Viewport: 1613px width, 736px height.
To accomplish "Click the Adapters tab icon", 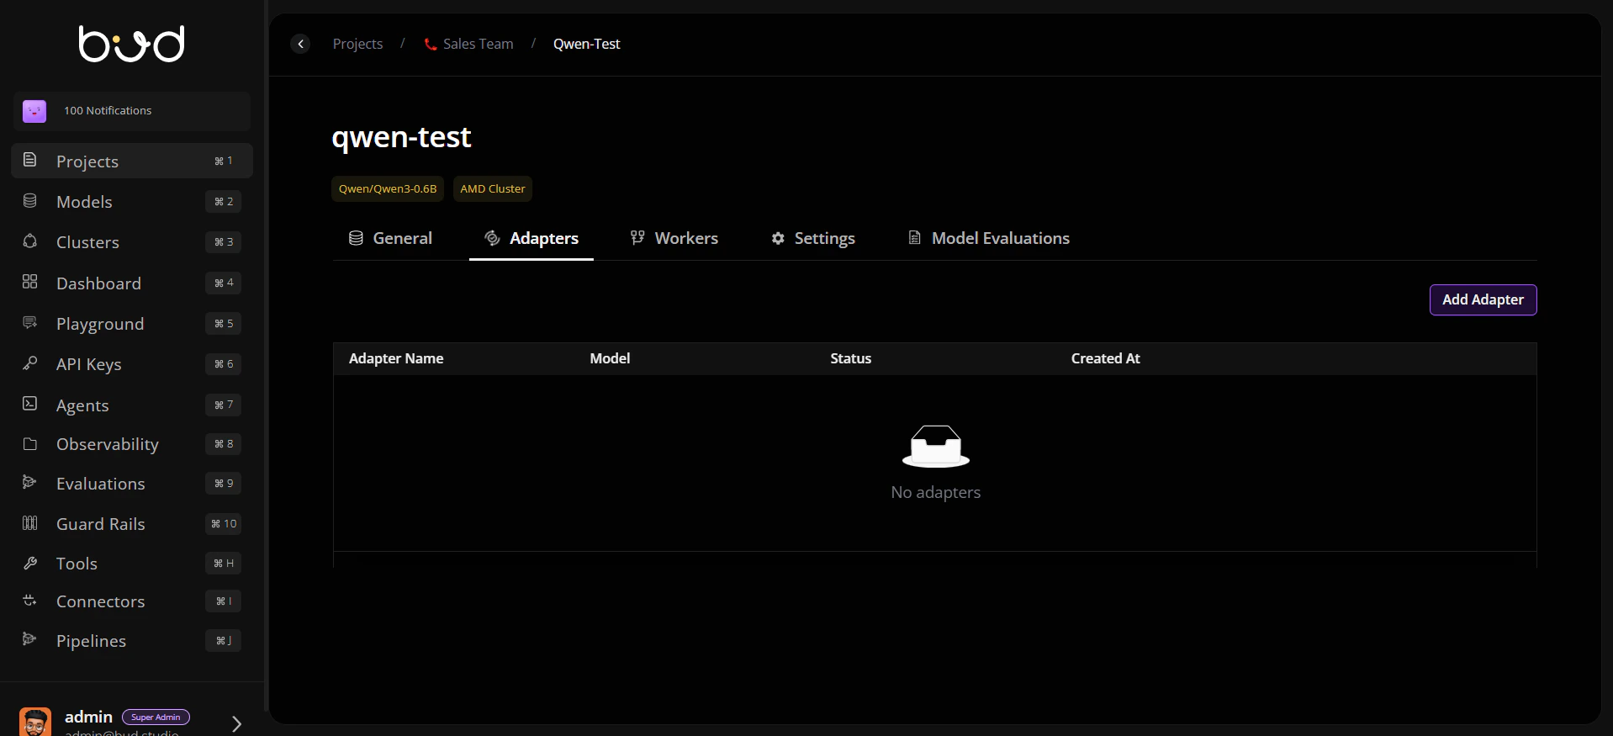I will click(x=492, y=238).
